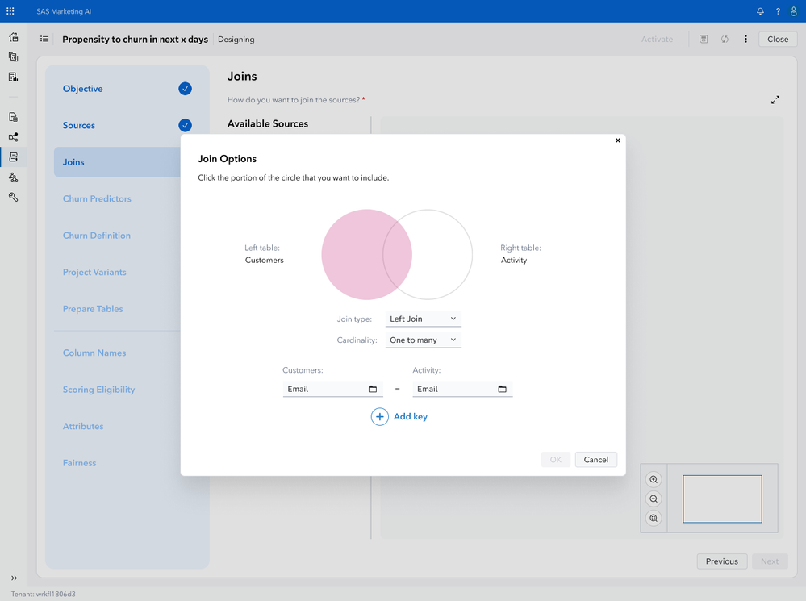Go to the Churn Definition step

click(x=98, y=235)
